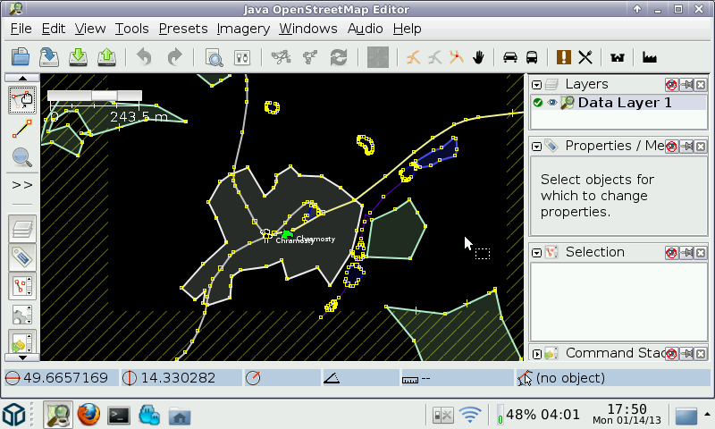This screenshot has width=715, height=429.
Task: Open home folder from the taskbar
Action: [x=180, y=416]
